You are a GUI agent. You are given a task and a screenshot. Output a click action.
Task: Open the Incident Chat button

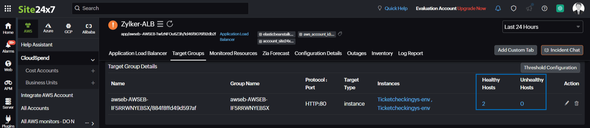[562, 50]
